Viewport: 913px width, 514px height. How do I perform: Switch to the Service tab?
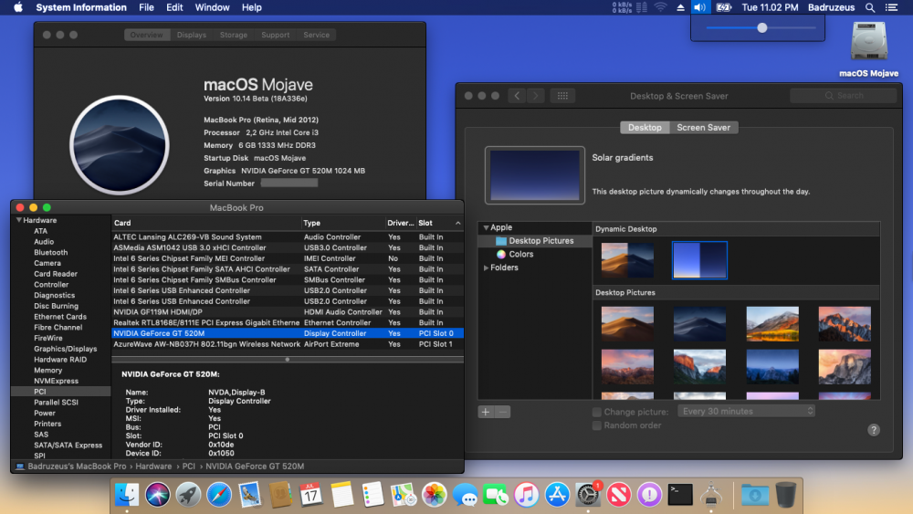[x=316, y=35]
